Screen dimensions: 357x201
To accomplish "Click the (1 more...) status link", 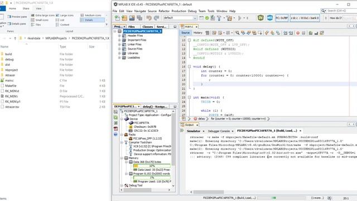I will point(317,198).
